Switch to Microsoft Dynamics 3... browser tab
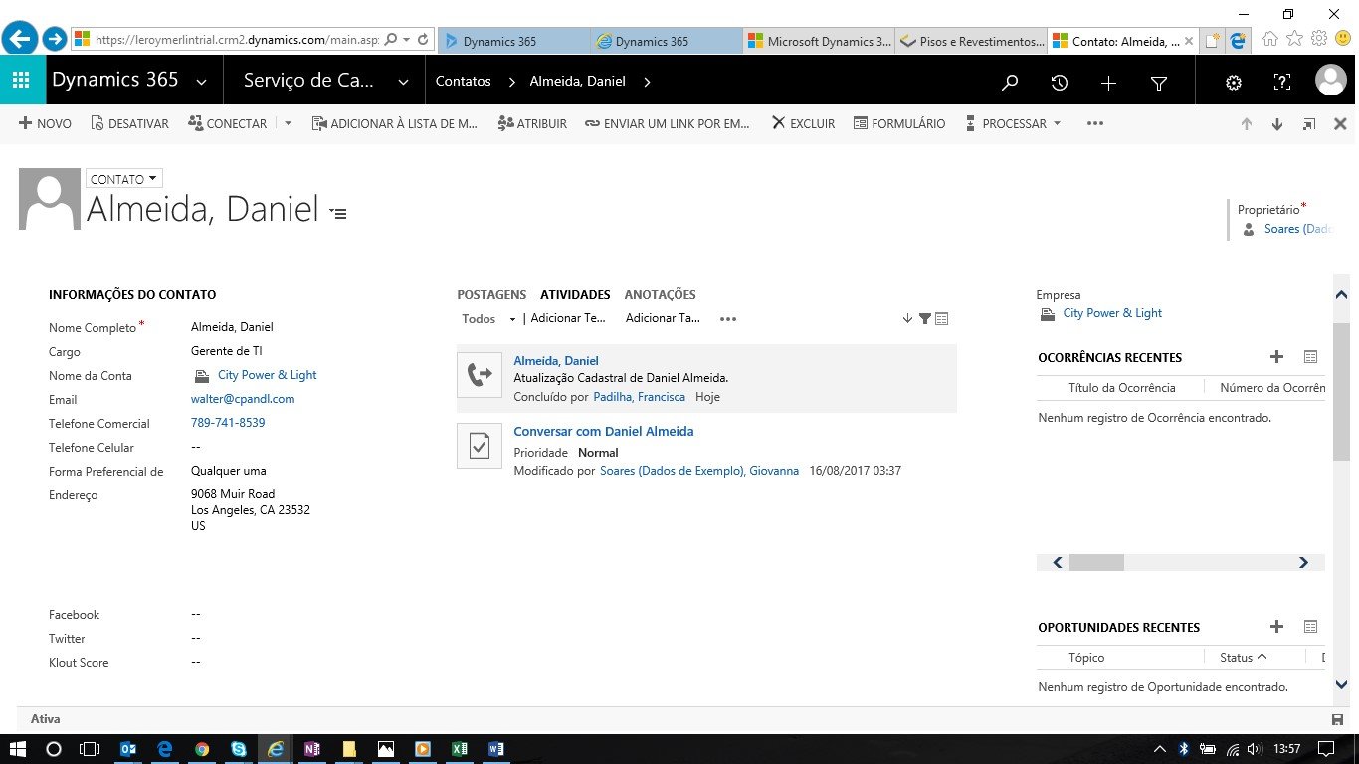 (x=819, y=42)
